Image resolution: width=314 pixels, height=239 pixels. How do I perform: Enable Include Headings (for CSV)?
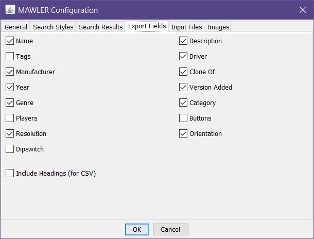pos(10,174)
